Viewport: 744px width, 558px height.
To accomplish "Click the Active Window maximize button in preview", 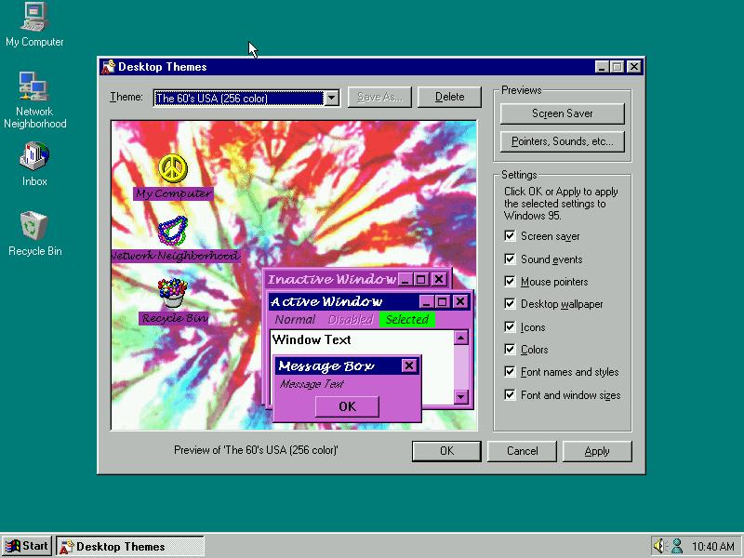I will click(443, 301).
